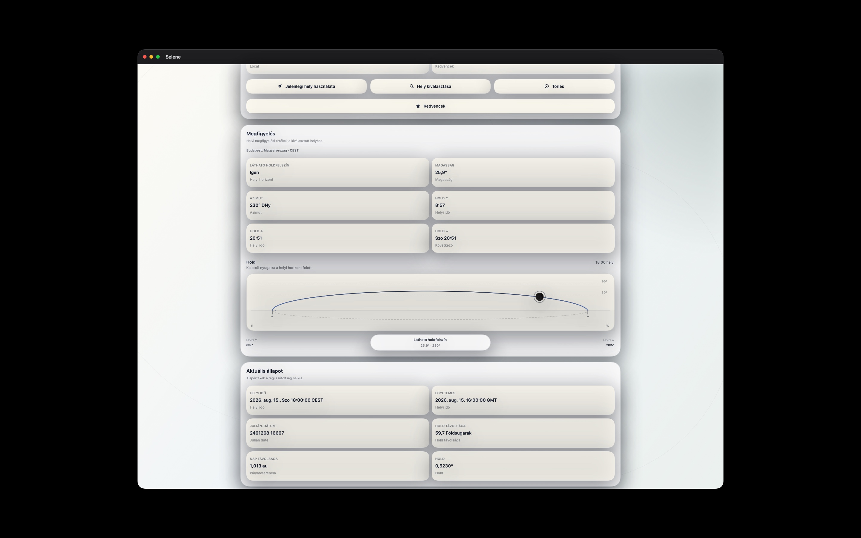Click the "E" east label on the chart
The width and height of the screenshot is (861, 538).
coord(252,326)
